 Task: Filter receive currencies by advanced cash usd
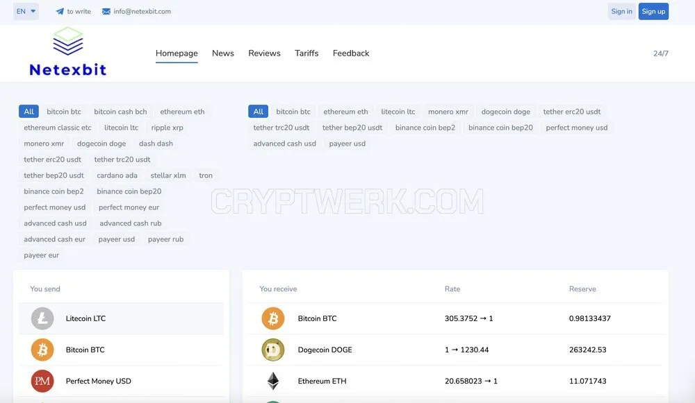click(x=284, y=144)
